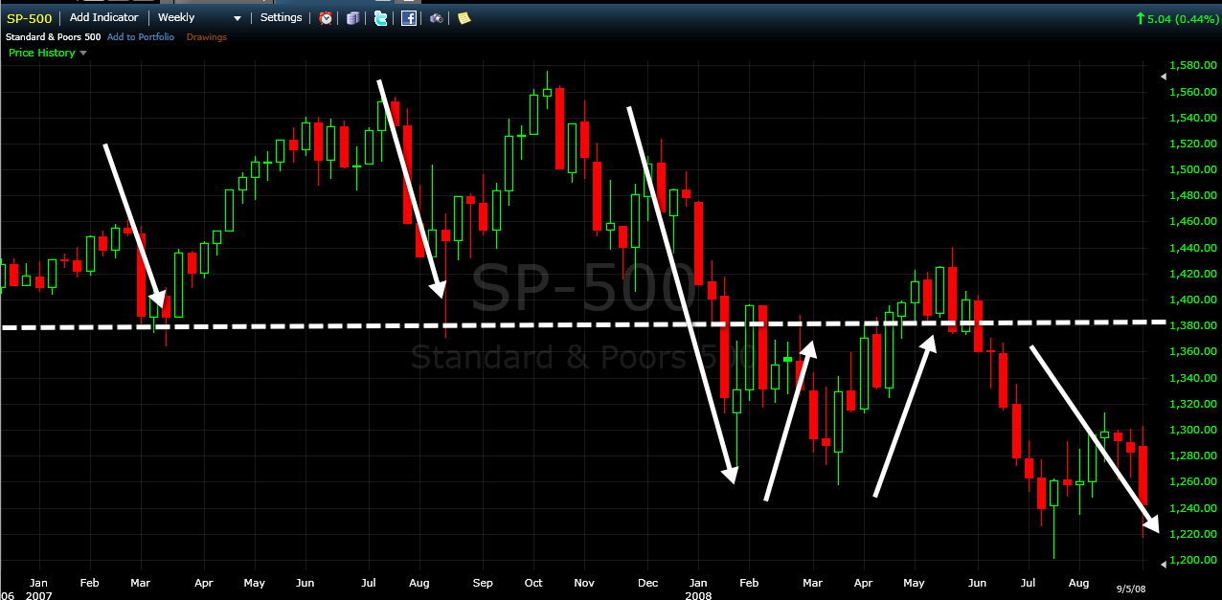Open the Weekly timeframe dropdown
1222x600 pixels.
[x=199, y=17]
